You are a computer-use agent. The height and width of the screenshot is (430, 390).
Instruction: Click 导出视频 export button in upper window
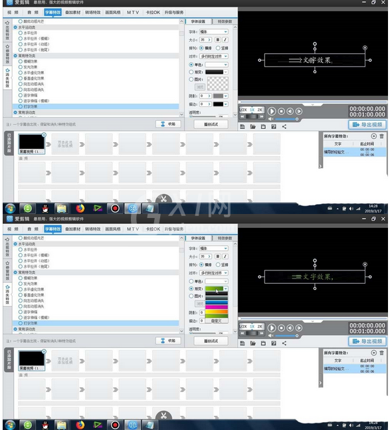click(x=367, y=124)
